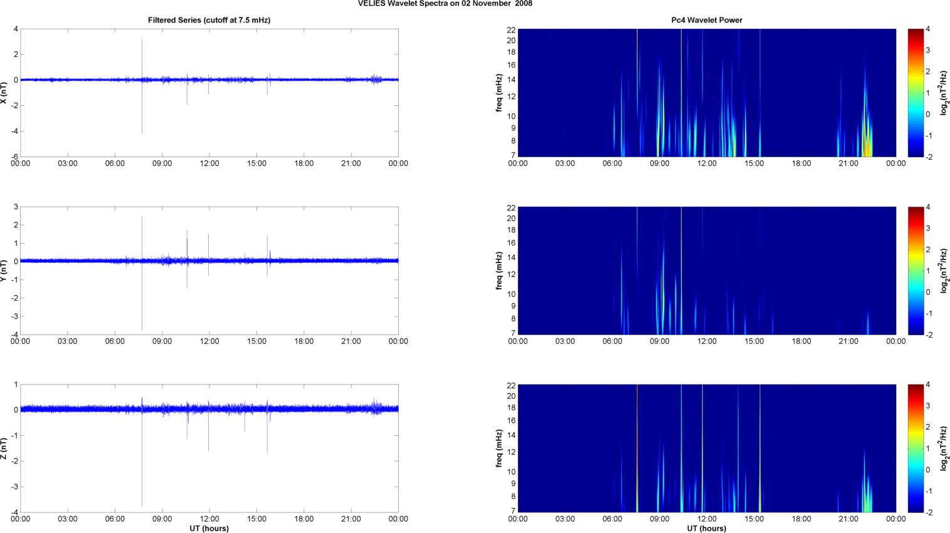This screenshot has height=533, width=950.
Task: Click freq (mHz) label of top wavelet panel
Action: [x=499, y=93]
